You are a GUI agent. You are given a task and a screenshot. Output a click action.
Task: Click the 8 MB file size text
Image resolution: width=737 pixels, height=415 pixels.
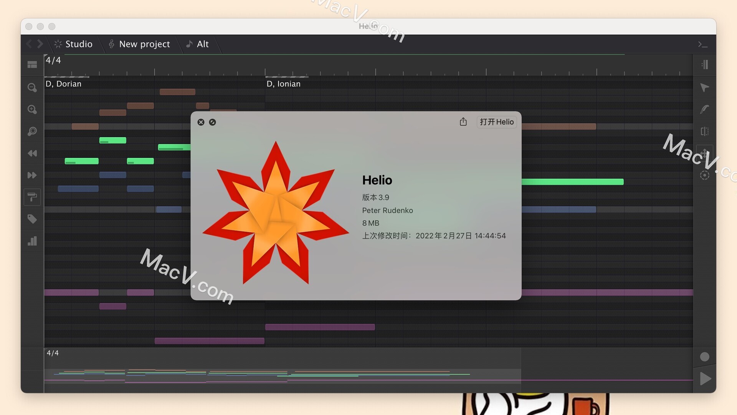pyautogui.click(x=370, y=223)
